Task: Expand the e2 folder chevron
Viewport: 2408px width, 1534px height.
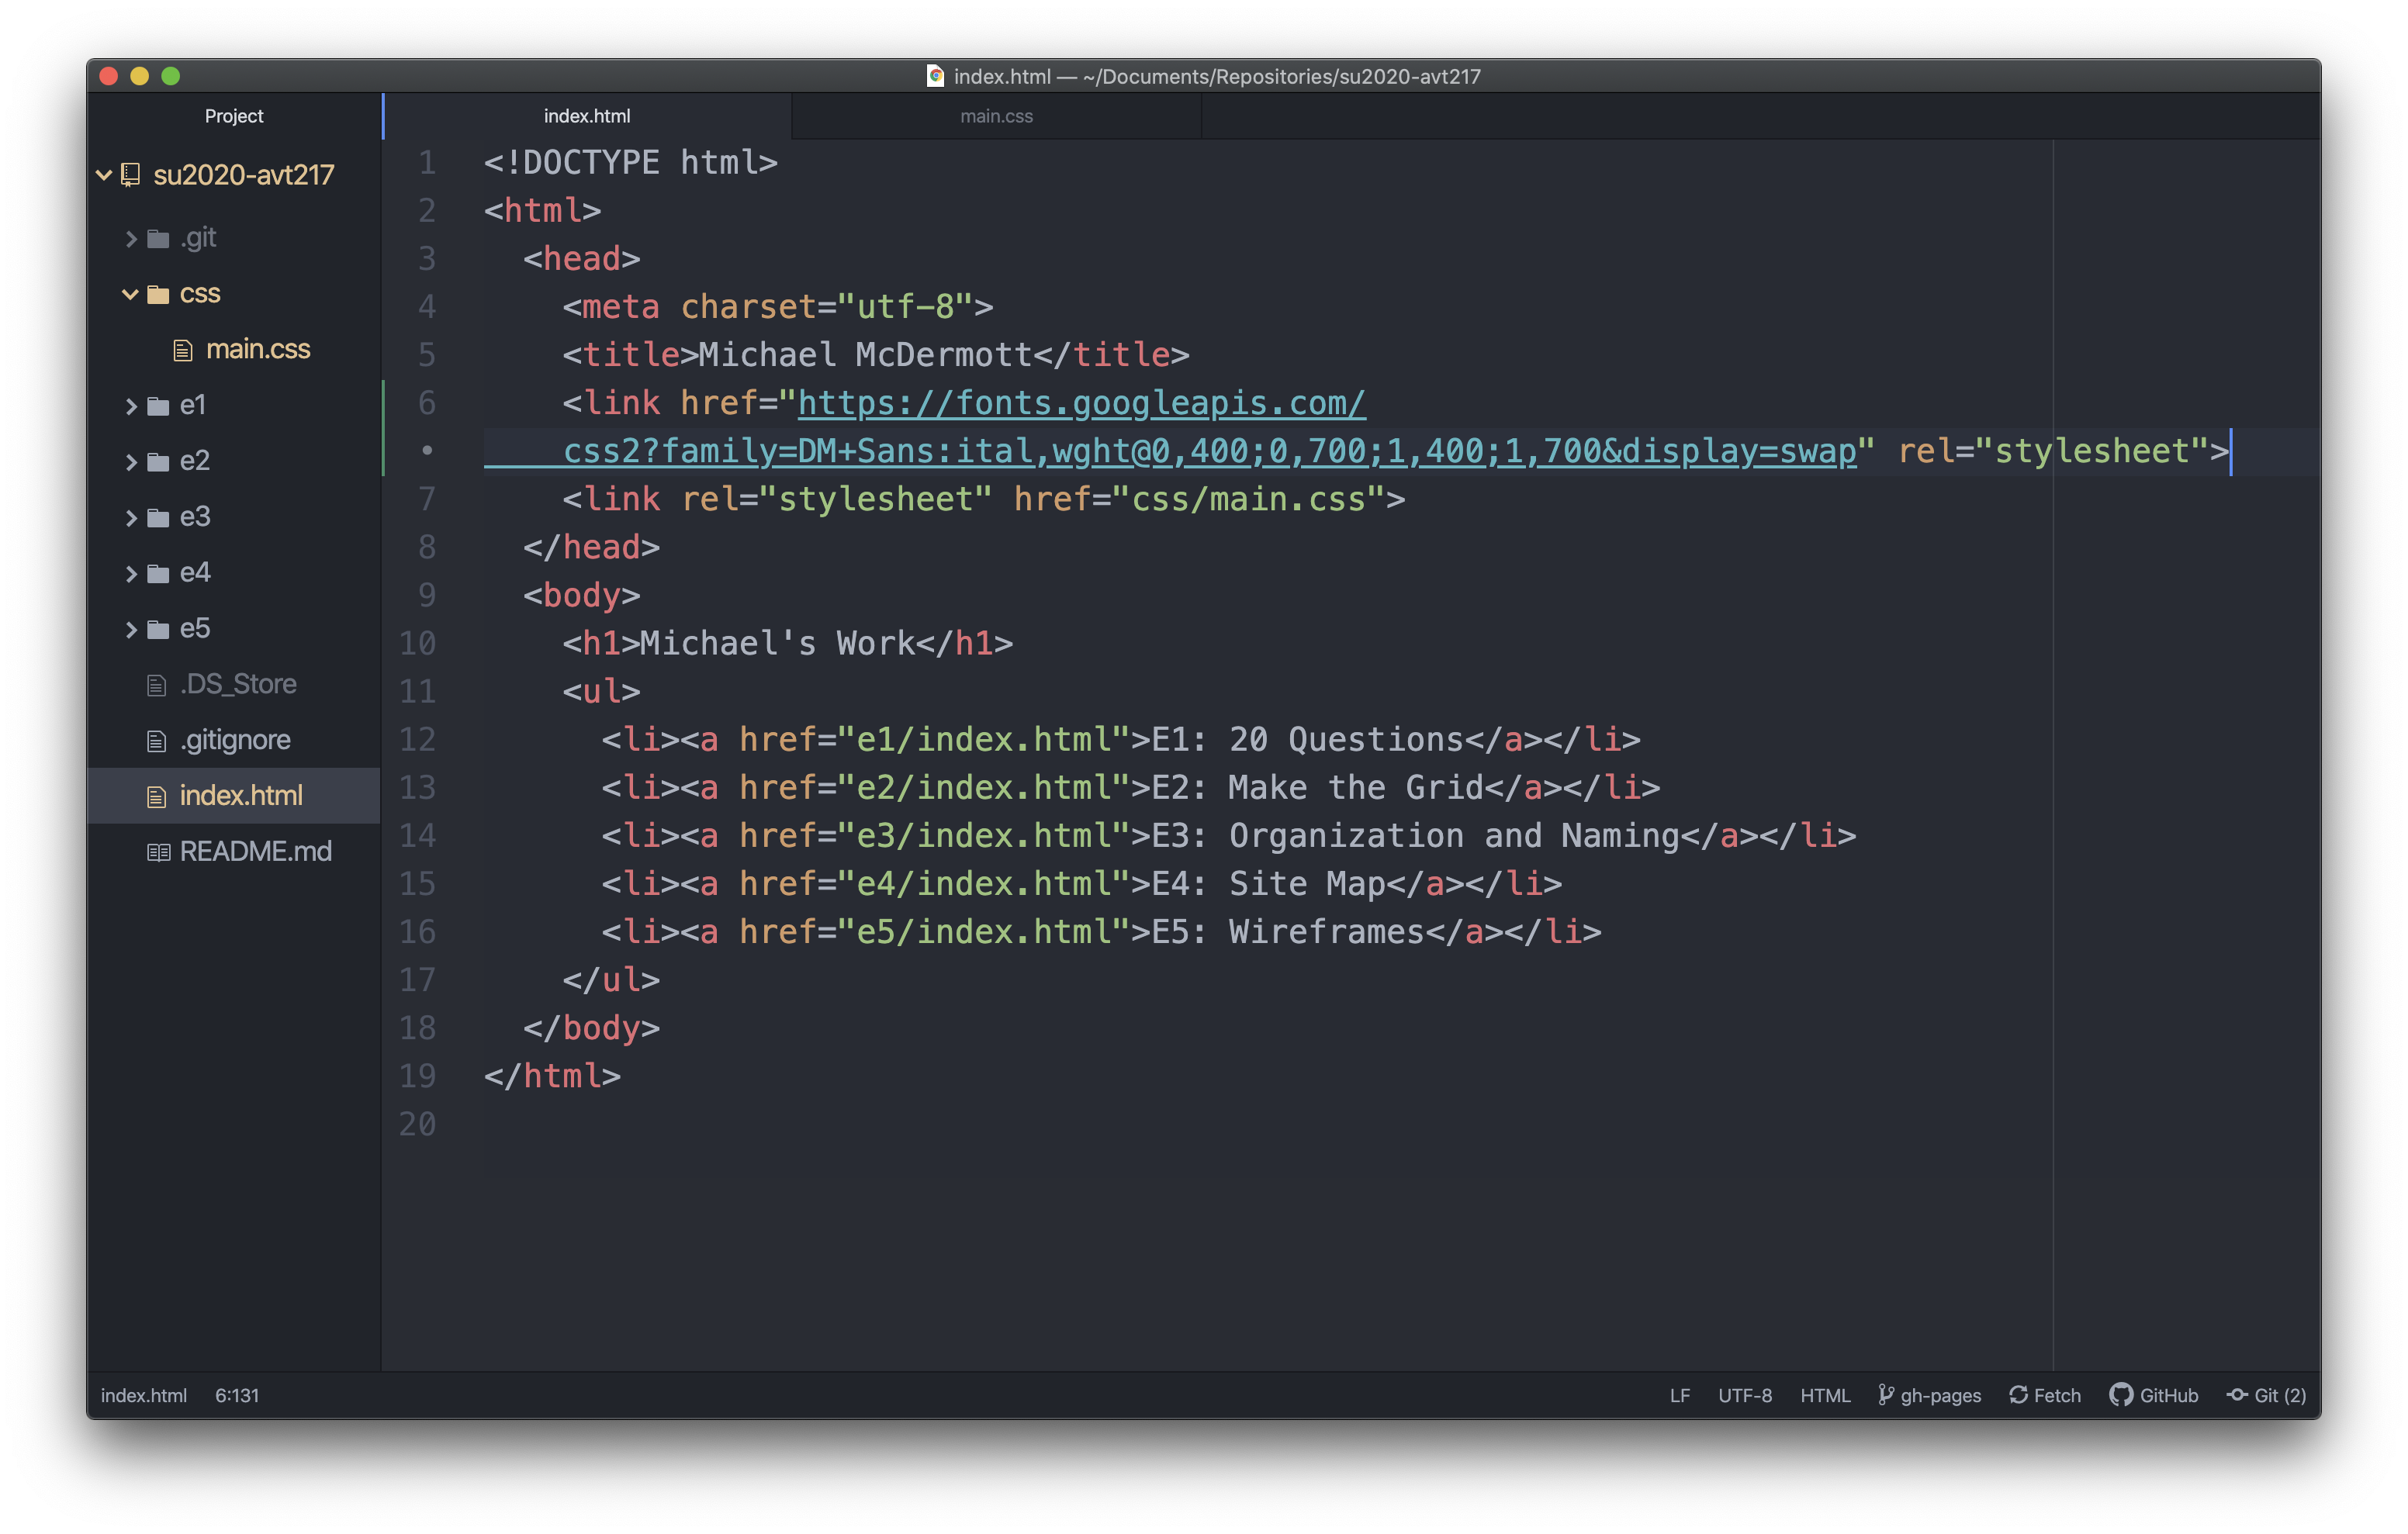Action: pos(131,461)
